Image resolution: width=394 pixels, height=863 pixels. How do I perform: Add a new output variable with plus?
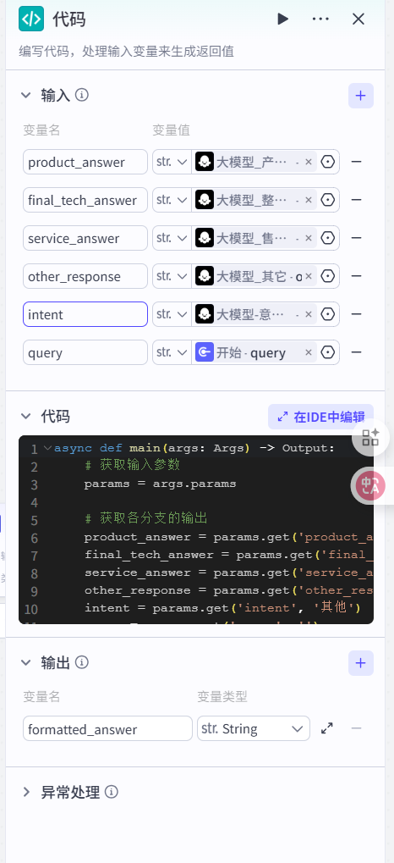tap(360, 663)
